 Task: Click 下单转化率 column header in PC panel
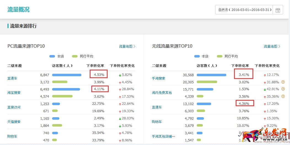(x=95, y=66)
